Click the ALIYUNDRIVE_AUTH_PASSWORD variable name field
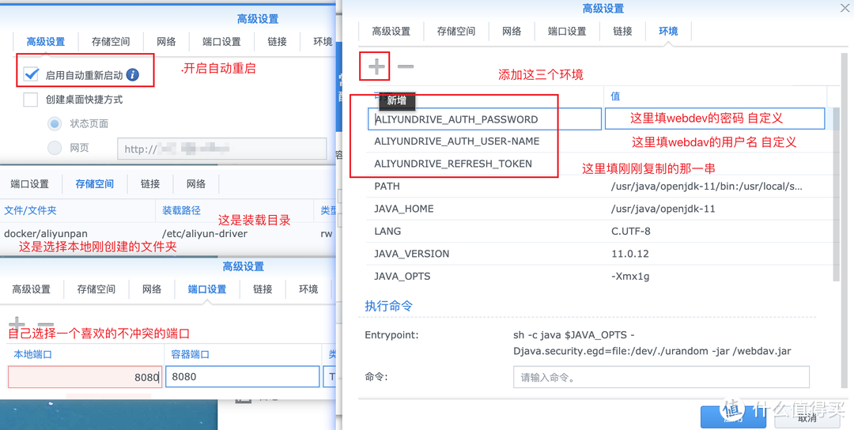854x430 pixels. coord(485,119)
